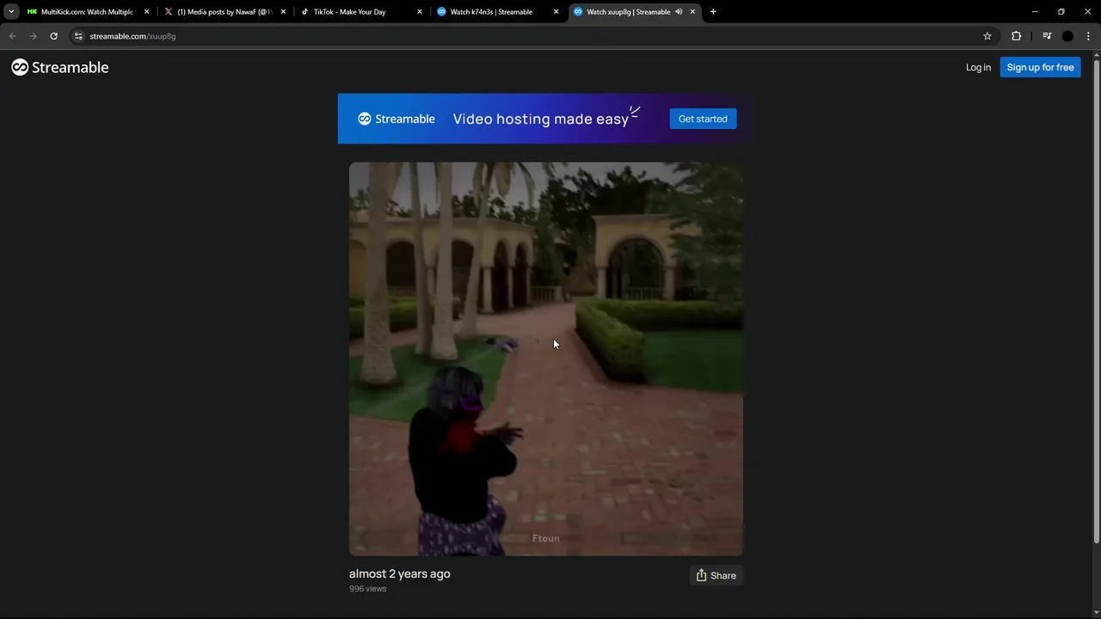Click the page vertical scrollbar thumb
The height and width of the screenshot is (619, 1101).
(x=1096, y=301)
